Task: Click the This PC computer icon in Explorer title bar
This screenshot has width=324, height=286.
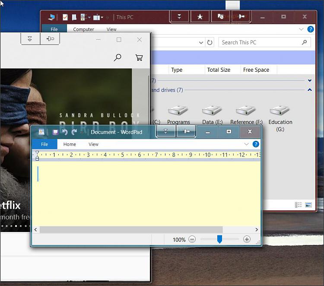Action: (x=51, y=17)
